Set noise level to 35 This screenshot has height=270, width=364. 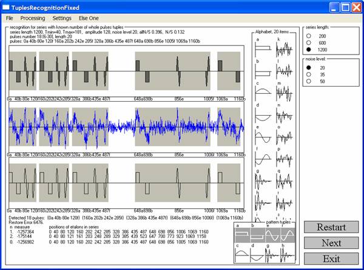pos(309,74)
